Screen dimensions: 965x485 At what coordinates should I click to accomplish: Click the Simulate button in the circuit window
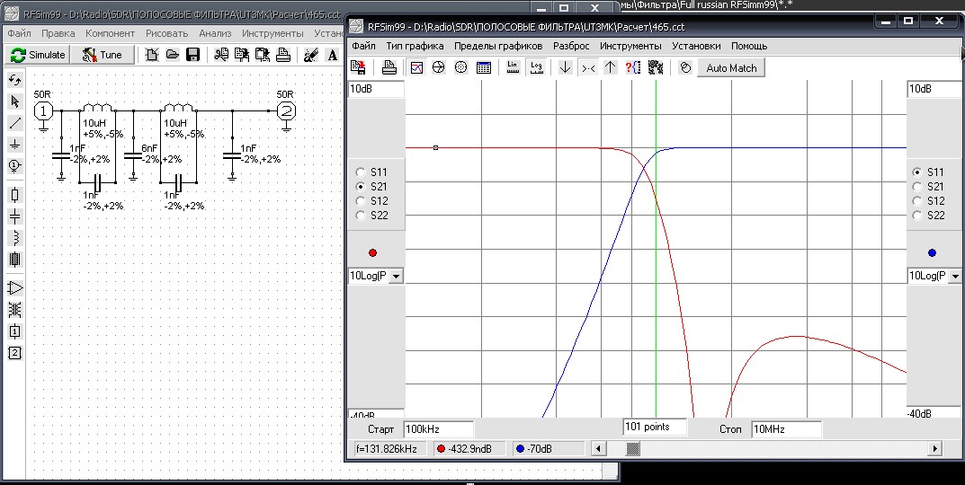point(38,55)
